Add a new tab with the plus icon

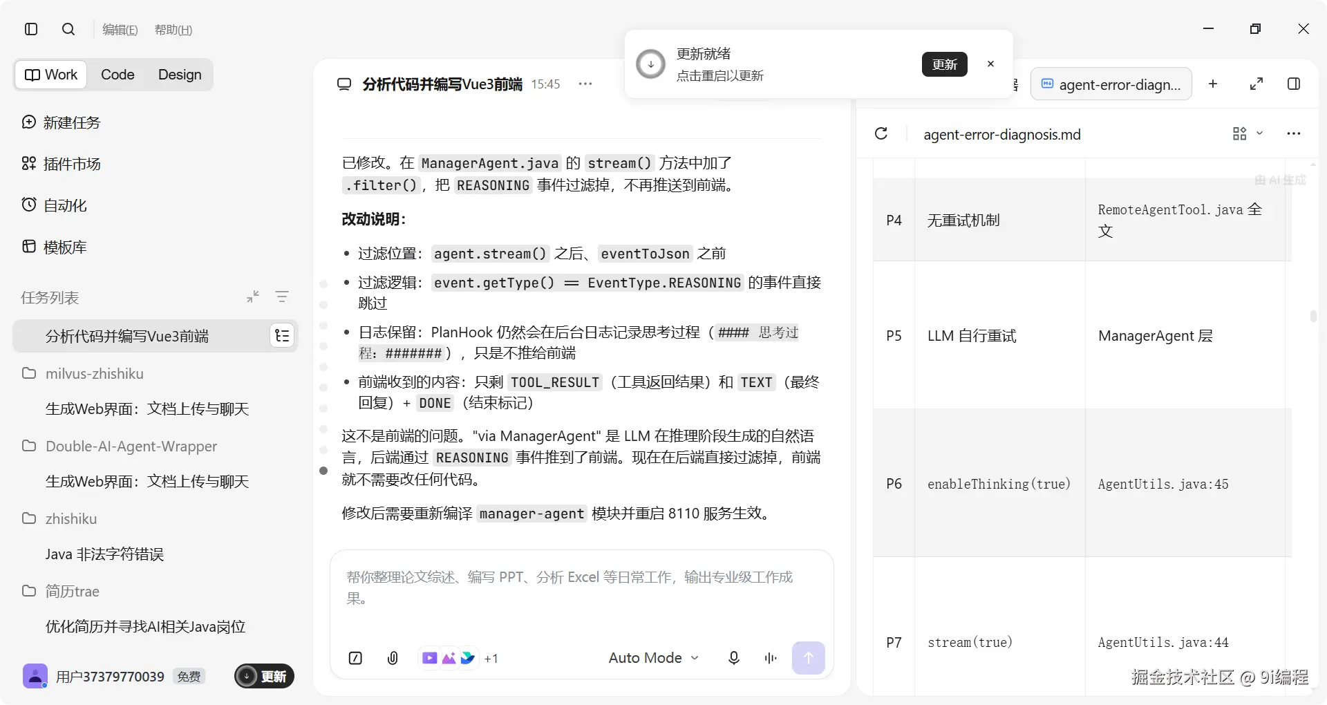click(1213, 84)
